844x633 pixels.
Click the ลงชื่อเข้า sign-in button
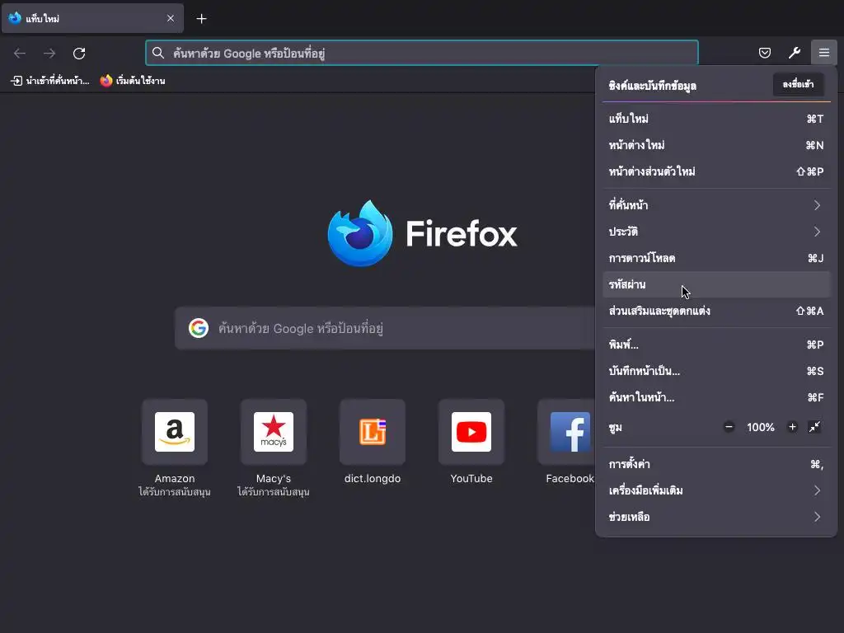[x=798, y=85]
